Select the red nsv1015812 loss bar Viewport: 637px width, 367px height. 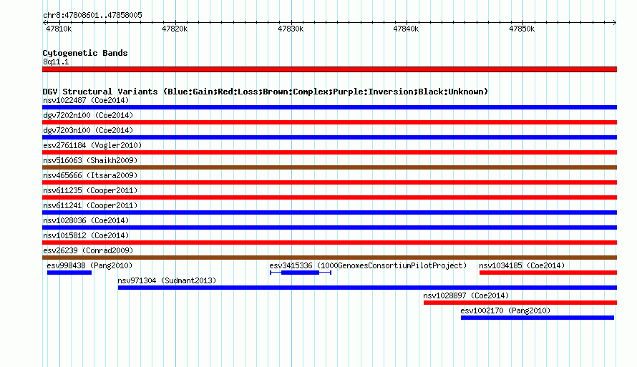[329, 243]
